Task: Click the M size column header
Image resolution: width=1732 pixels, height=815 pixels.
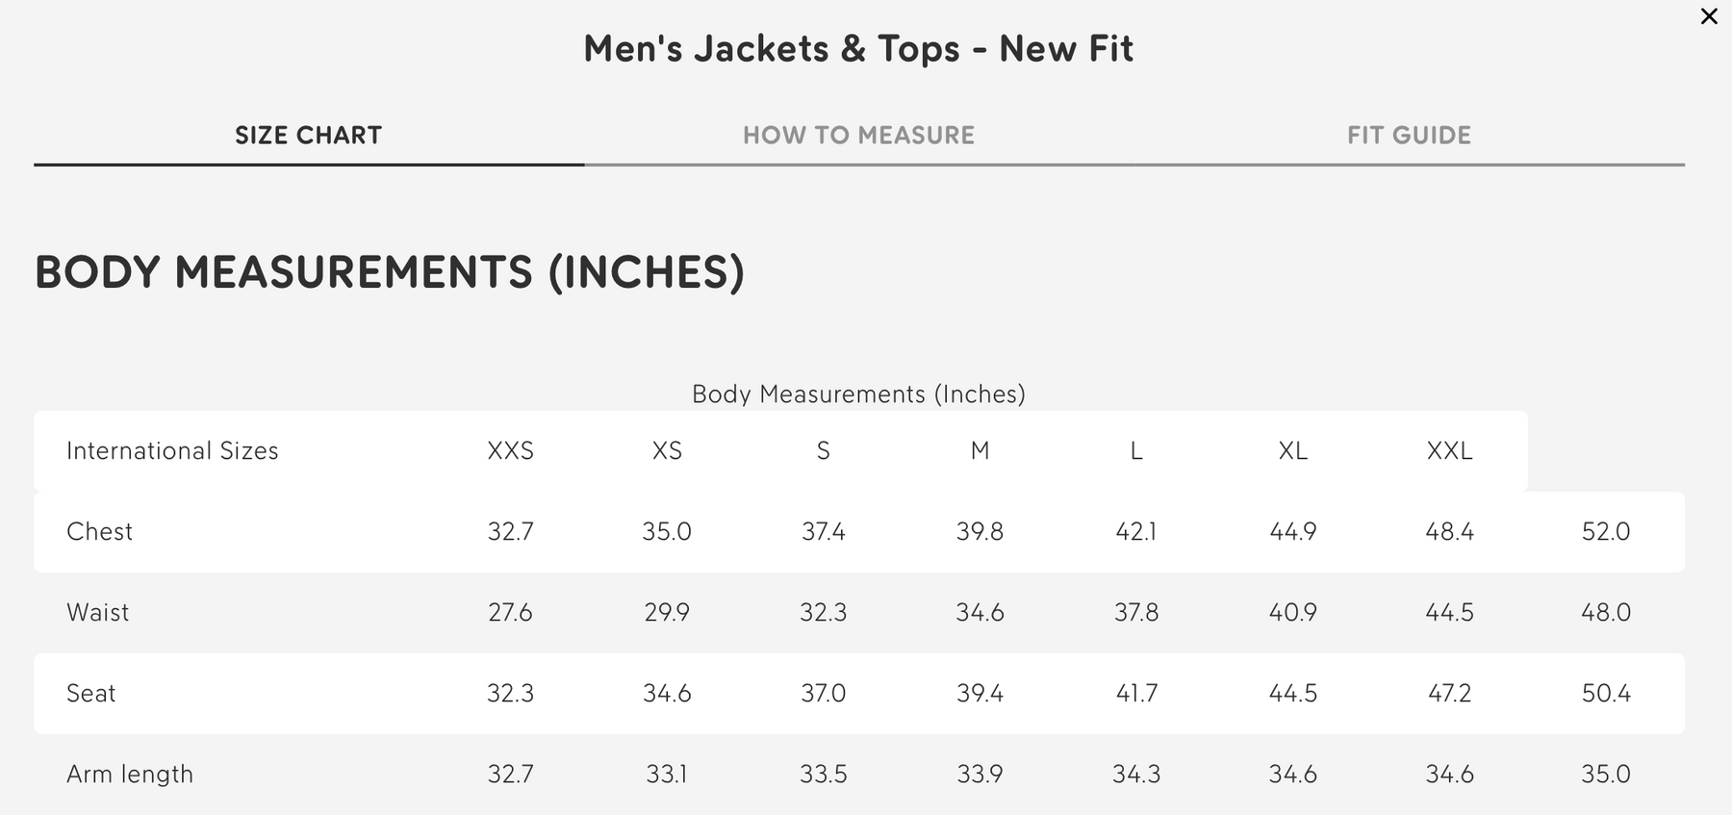Action: [x=980, y=451]
